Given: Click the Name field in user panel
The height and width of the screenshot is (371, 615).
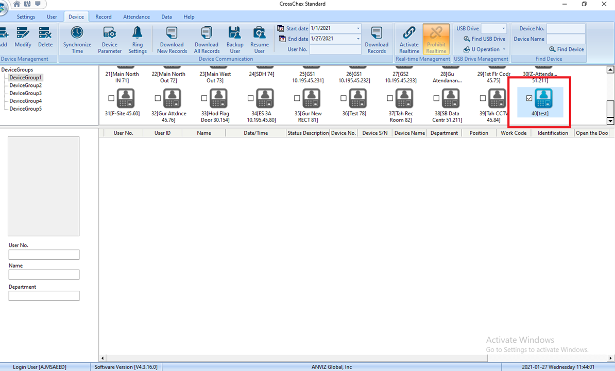Looking at the screenshot, I should point(44,275).
